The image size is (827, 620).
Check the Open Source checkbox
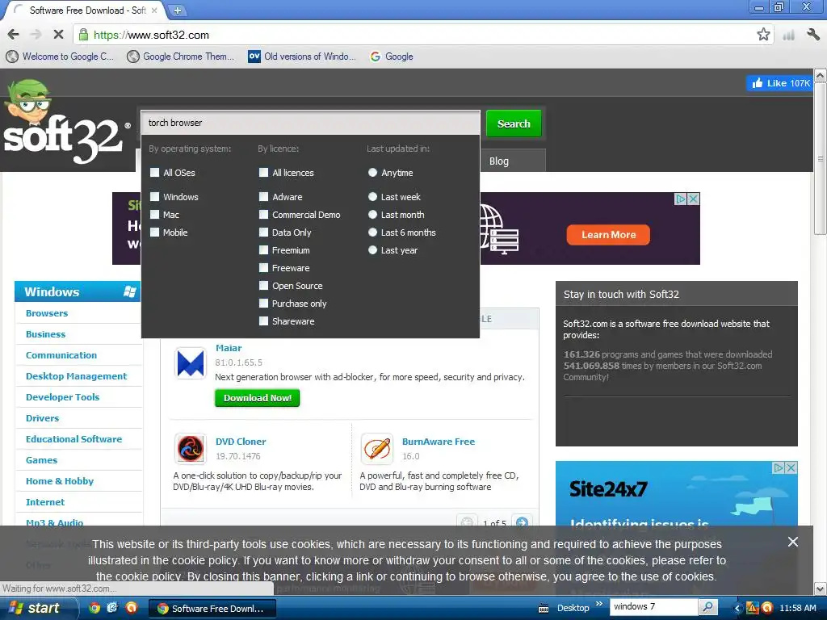pos(264,285)
